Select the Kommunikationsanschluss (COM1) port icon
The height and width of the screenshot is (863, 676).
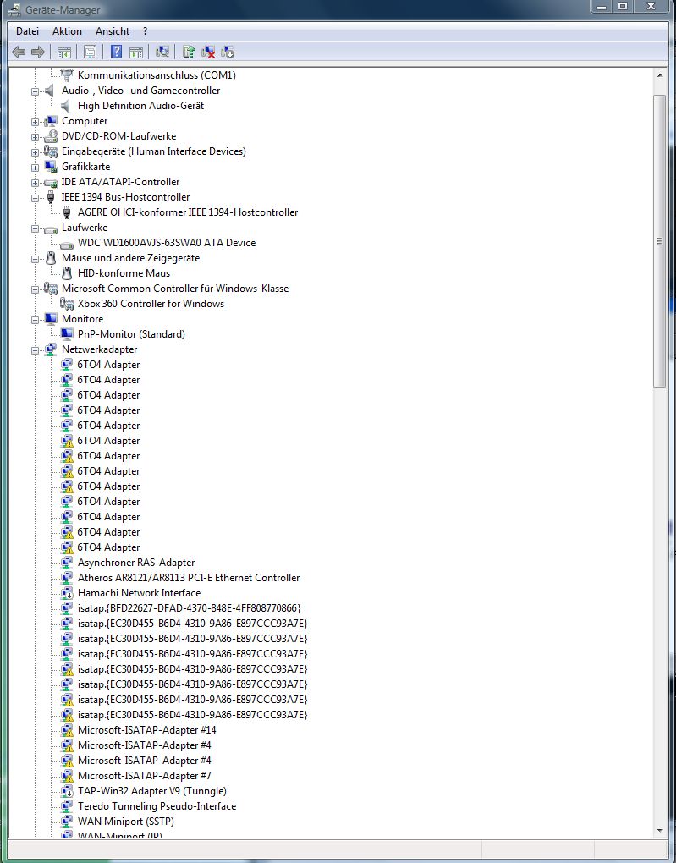[67, 74]
